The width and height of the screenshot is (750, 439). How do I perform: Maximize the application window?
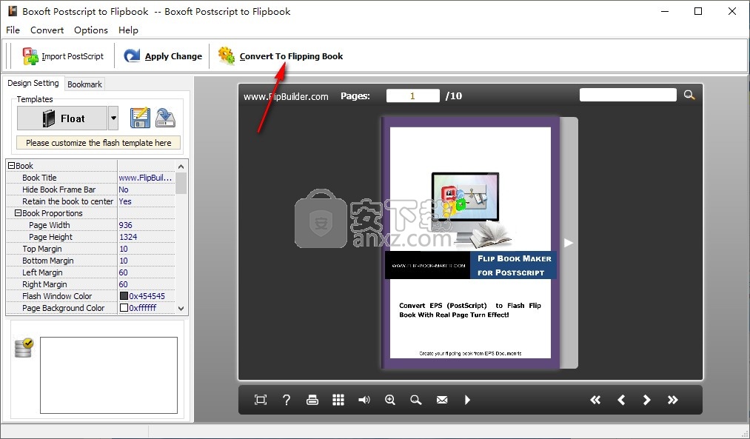(x=698, y=11)
